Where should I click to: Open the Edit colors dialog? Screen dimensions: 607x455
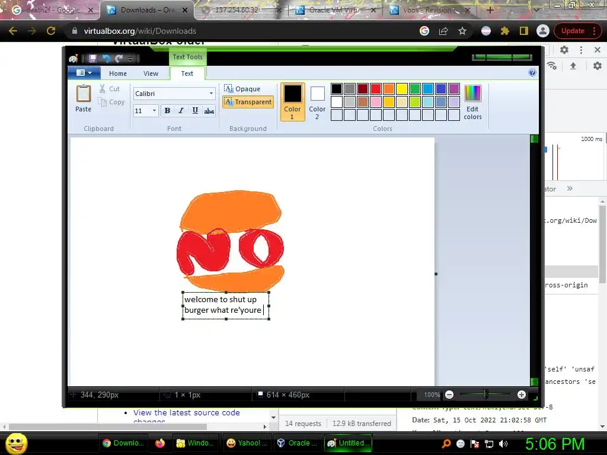[x=472, y=102]
